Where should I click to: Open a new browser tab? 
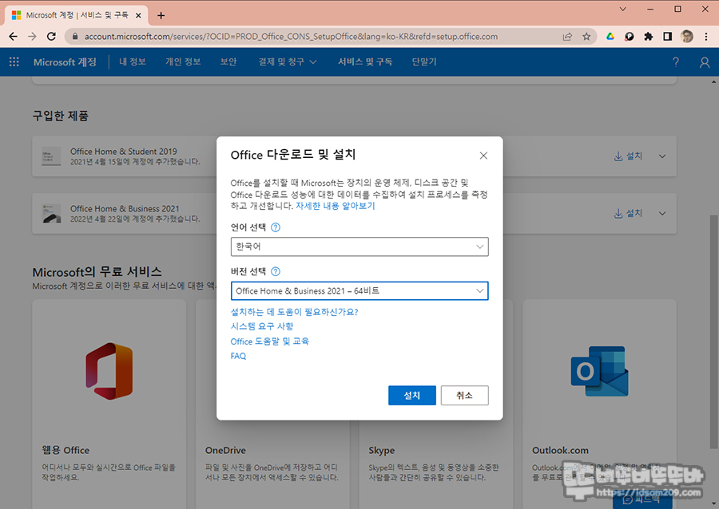(x=161, y=16)
